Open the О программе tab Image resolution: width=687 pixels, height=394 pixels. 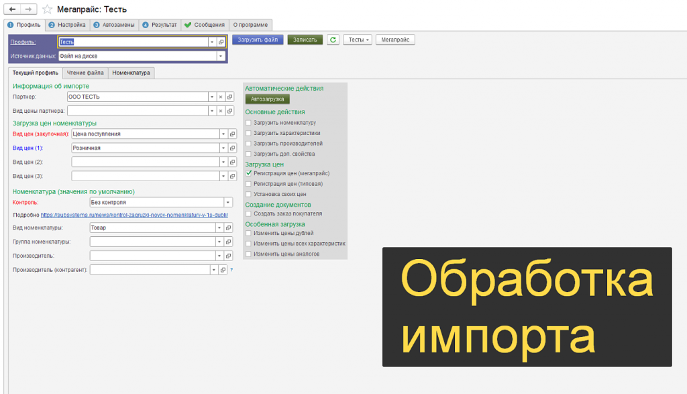(x=250, y=25)
